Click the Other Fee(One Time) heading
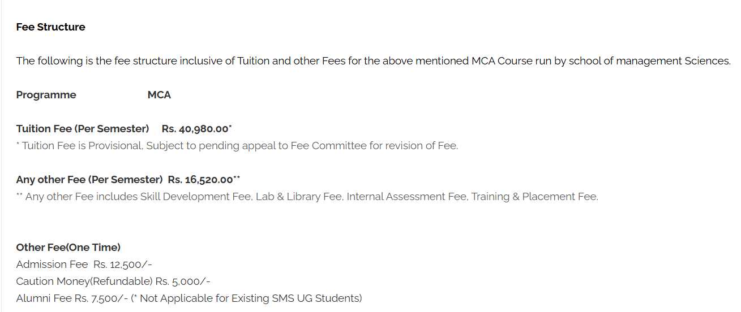This screenshot has height=312, width=741. click(68, 248)
